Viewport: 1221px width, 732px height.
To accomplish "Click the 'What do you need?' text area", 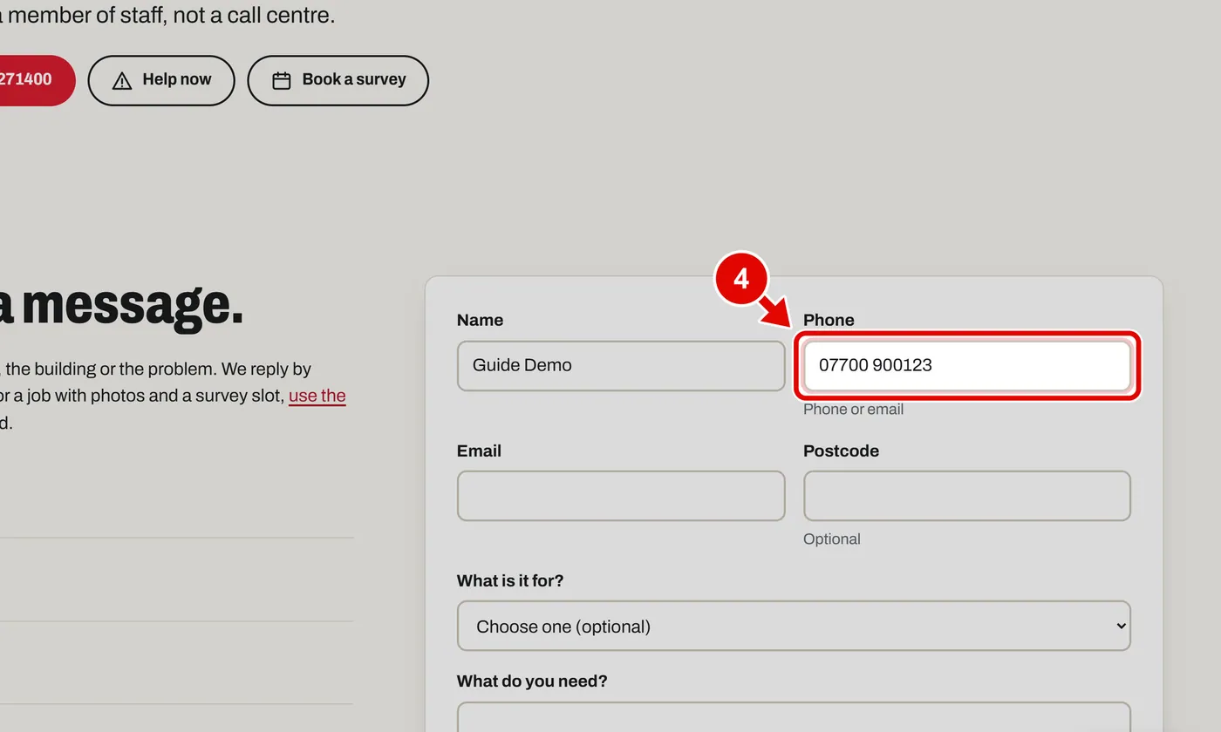I will pyautogui.click(x=794, y=717).
